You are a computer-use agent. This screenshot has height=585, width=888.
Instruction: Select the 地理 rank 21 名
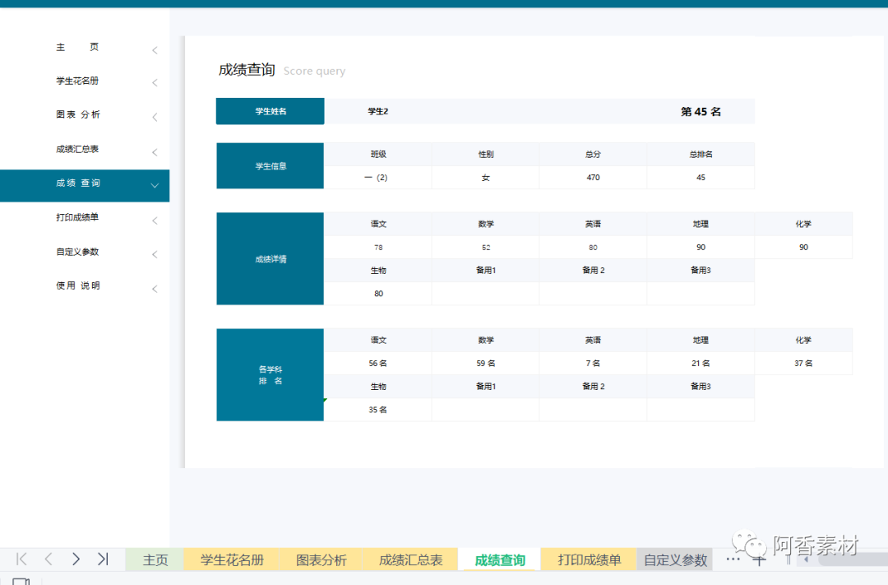[701, 363]
